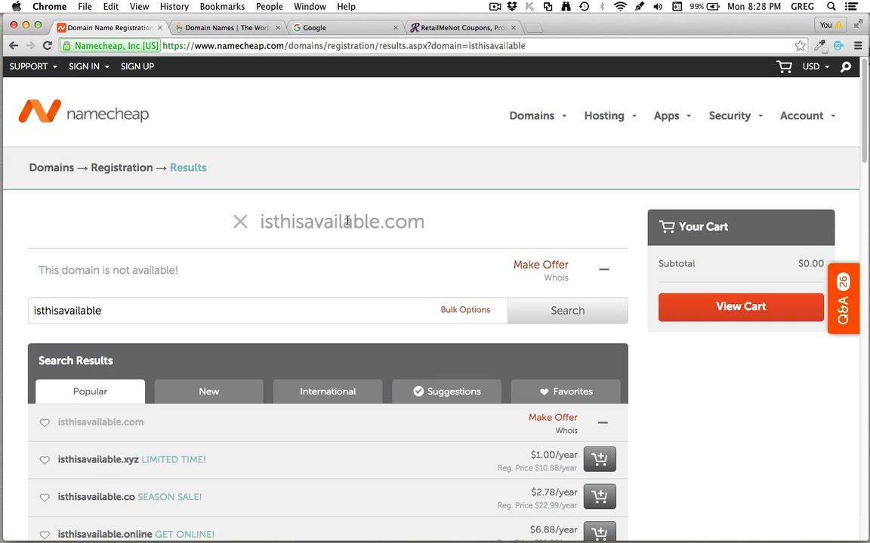Image resolution: width=870 pixels, height=543 pixels.
Task: Click the eyedropper extension icon
Action: pyautogui.click(x=820, y=46)
